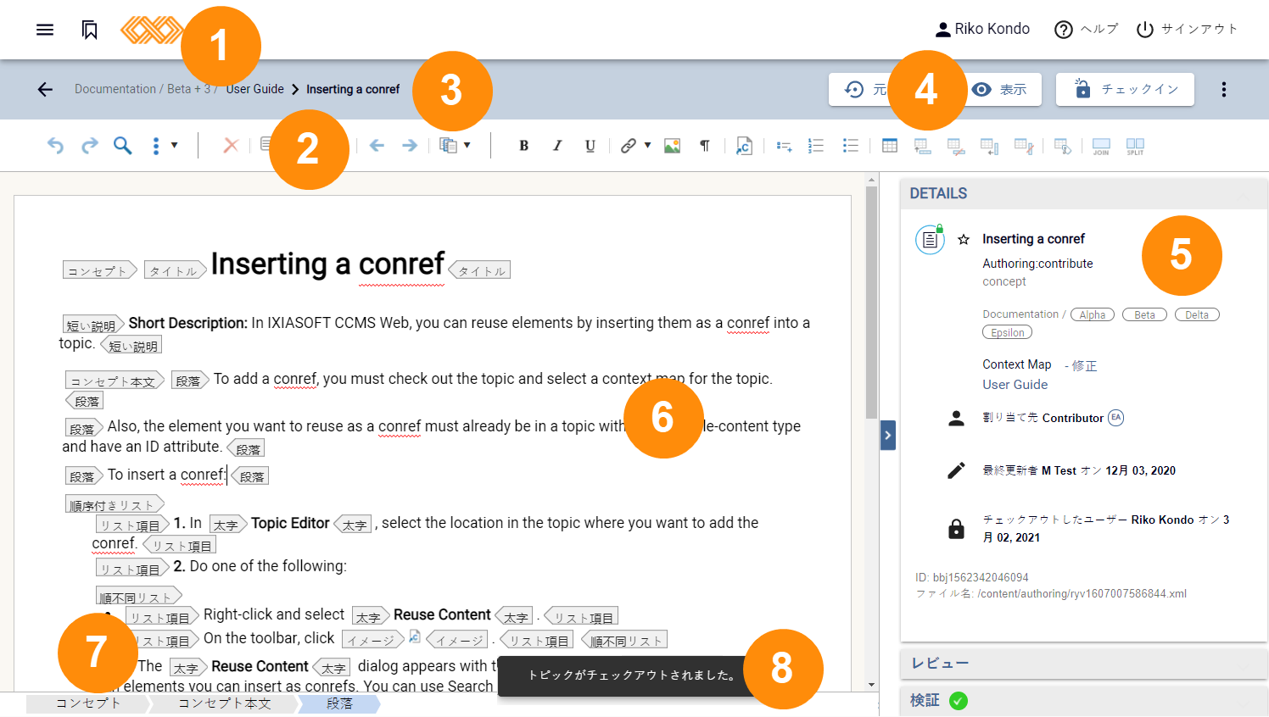Click 修正 to change context map
The image size is (1269, 717).
[1084, 365]
